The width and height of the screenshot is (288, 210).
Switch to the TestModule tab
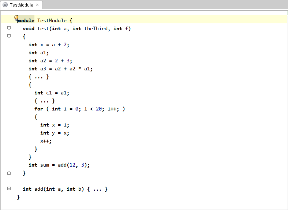pyautogui.click(x=21, y=5)
